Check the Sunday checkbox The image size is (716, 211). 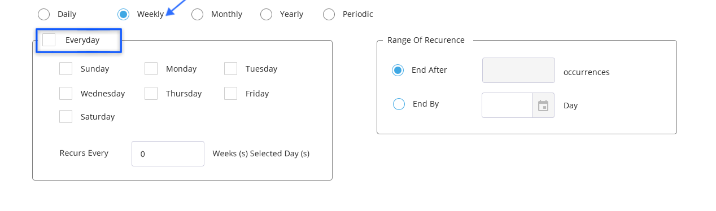[x=66, y=69]
